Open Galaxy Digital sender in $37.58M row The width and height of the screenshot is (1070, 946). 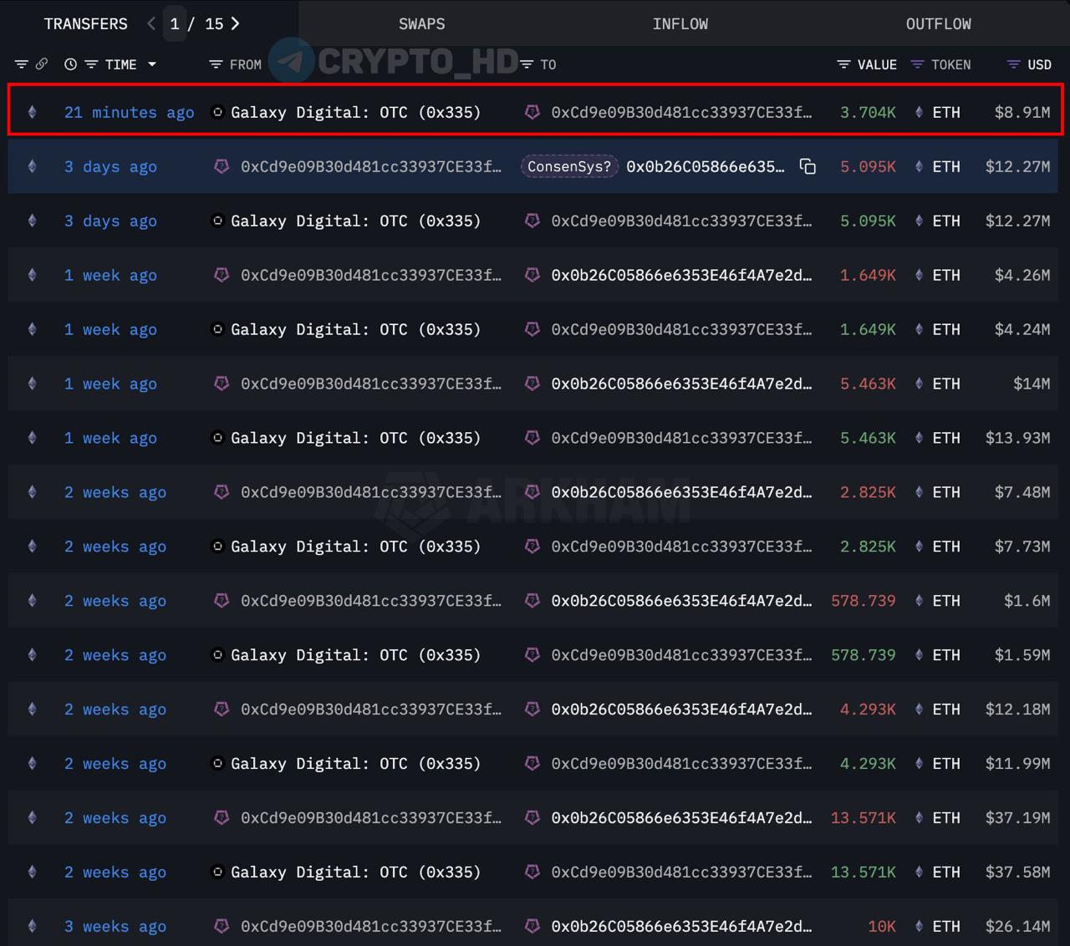pyautogui.click(x=356, y=872)
